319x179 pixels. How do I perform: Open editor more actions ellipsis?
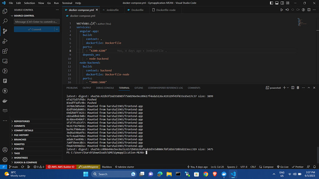click(314, 10)
